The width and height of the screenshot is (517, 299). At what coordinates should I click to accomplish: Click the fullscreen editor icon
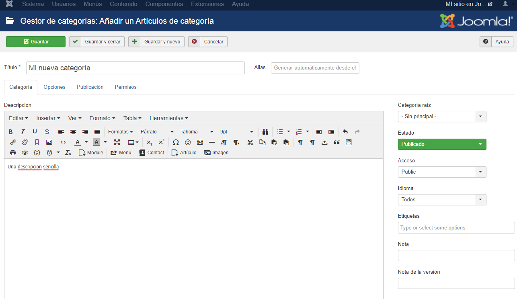click(117, 142)
